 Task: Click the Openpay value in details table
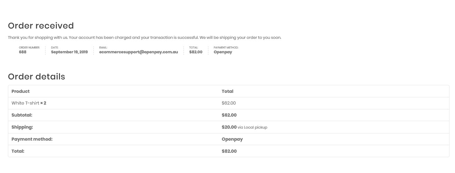pyautogui.click(x=232, y=139)
